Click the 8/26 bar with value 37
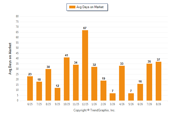 (x=158, y=81)
